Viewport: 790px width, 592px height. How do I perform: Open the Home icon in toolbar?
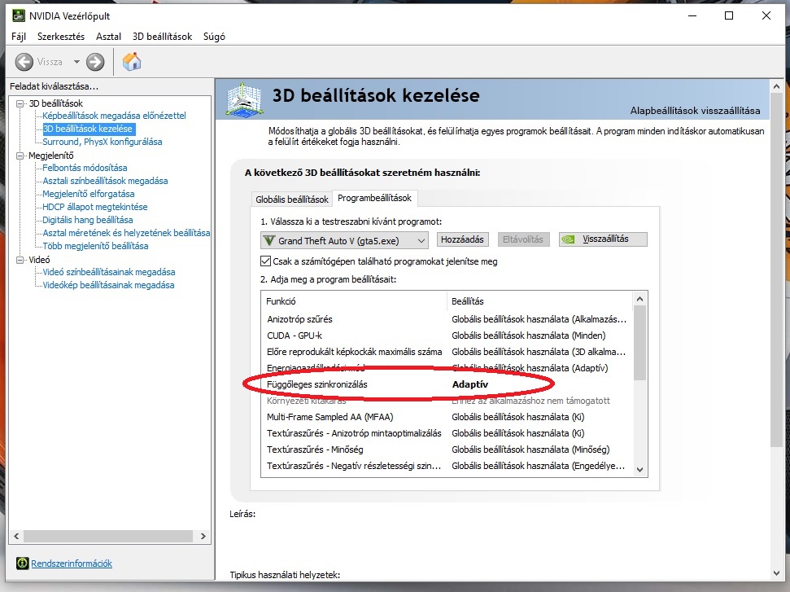click(x=132, y=62)
